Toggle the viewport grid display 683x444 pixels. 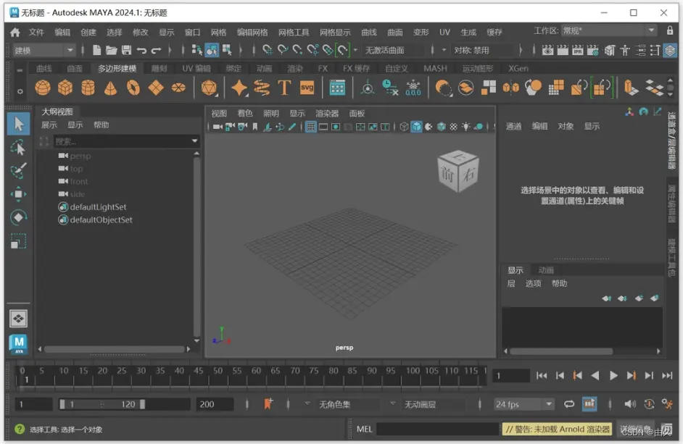point(310,127)
